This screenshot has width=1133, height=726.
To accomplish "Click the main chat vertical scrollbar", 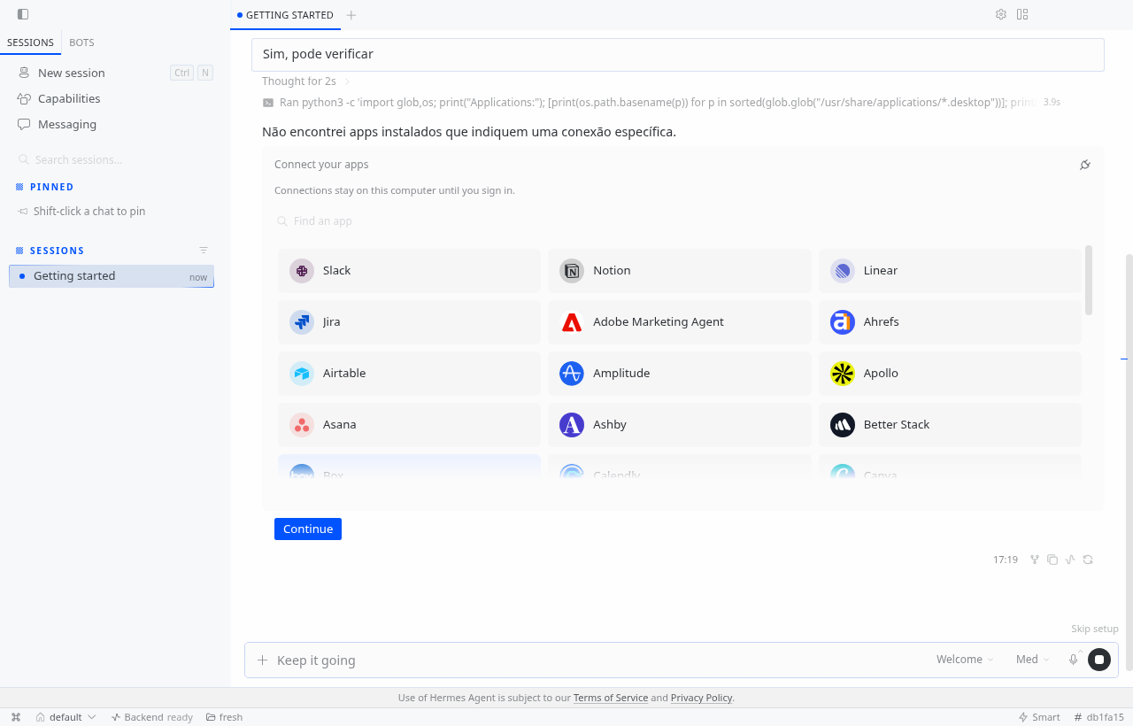I will [x=1129, y=460].
